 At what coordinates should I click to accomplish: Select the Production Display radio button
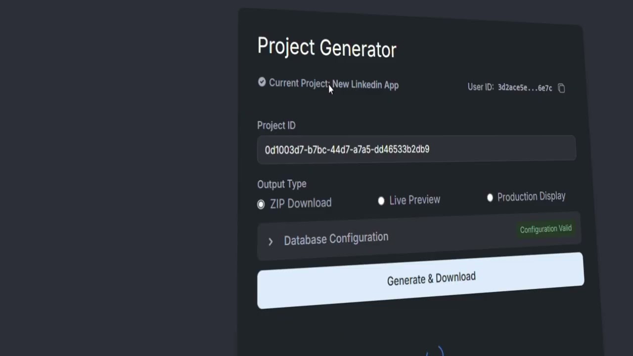pyautogui.click(x=490, y=198)
